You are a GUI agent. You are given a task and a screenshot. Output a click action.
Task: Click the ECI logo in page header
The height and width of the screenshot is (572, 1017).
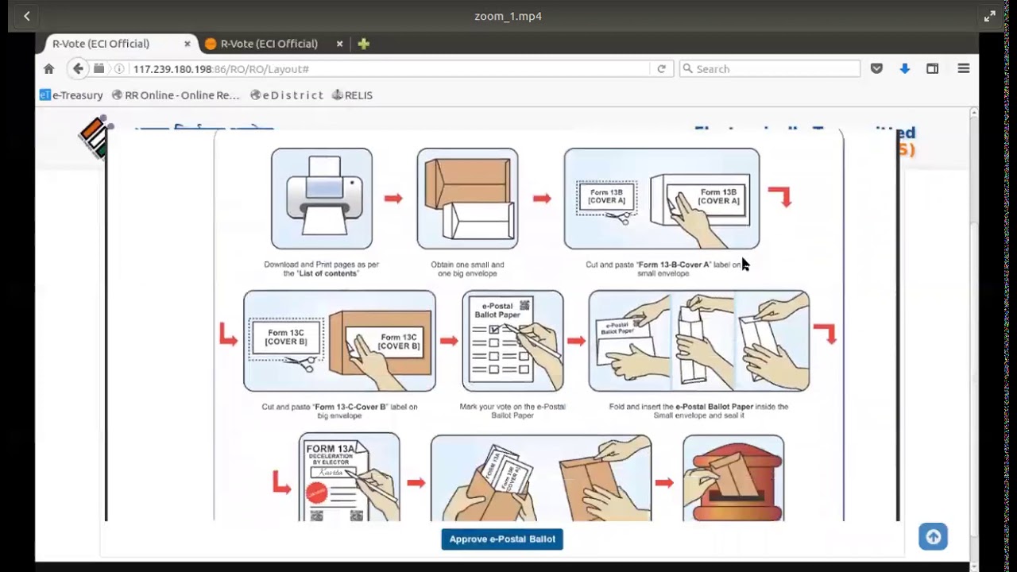pyautogui.click(x=95, y=137)
